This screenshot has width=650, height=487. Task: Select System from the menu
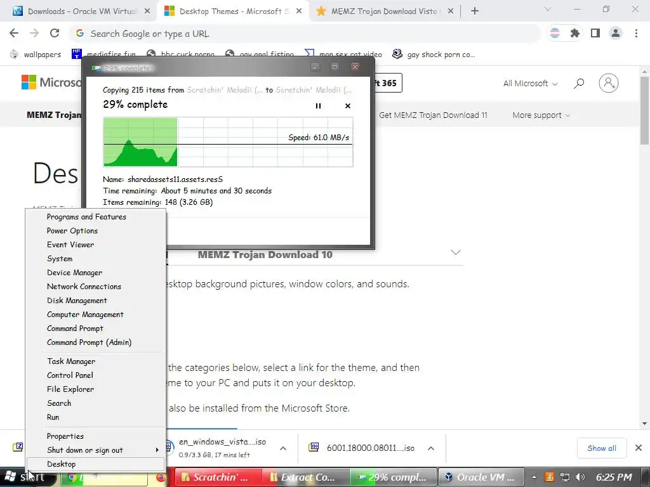point(95,259)
